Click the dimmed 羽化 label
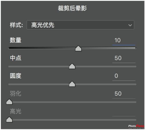145x130 pixels. click(x=16, y=94)
